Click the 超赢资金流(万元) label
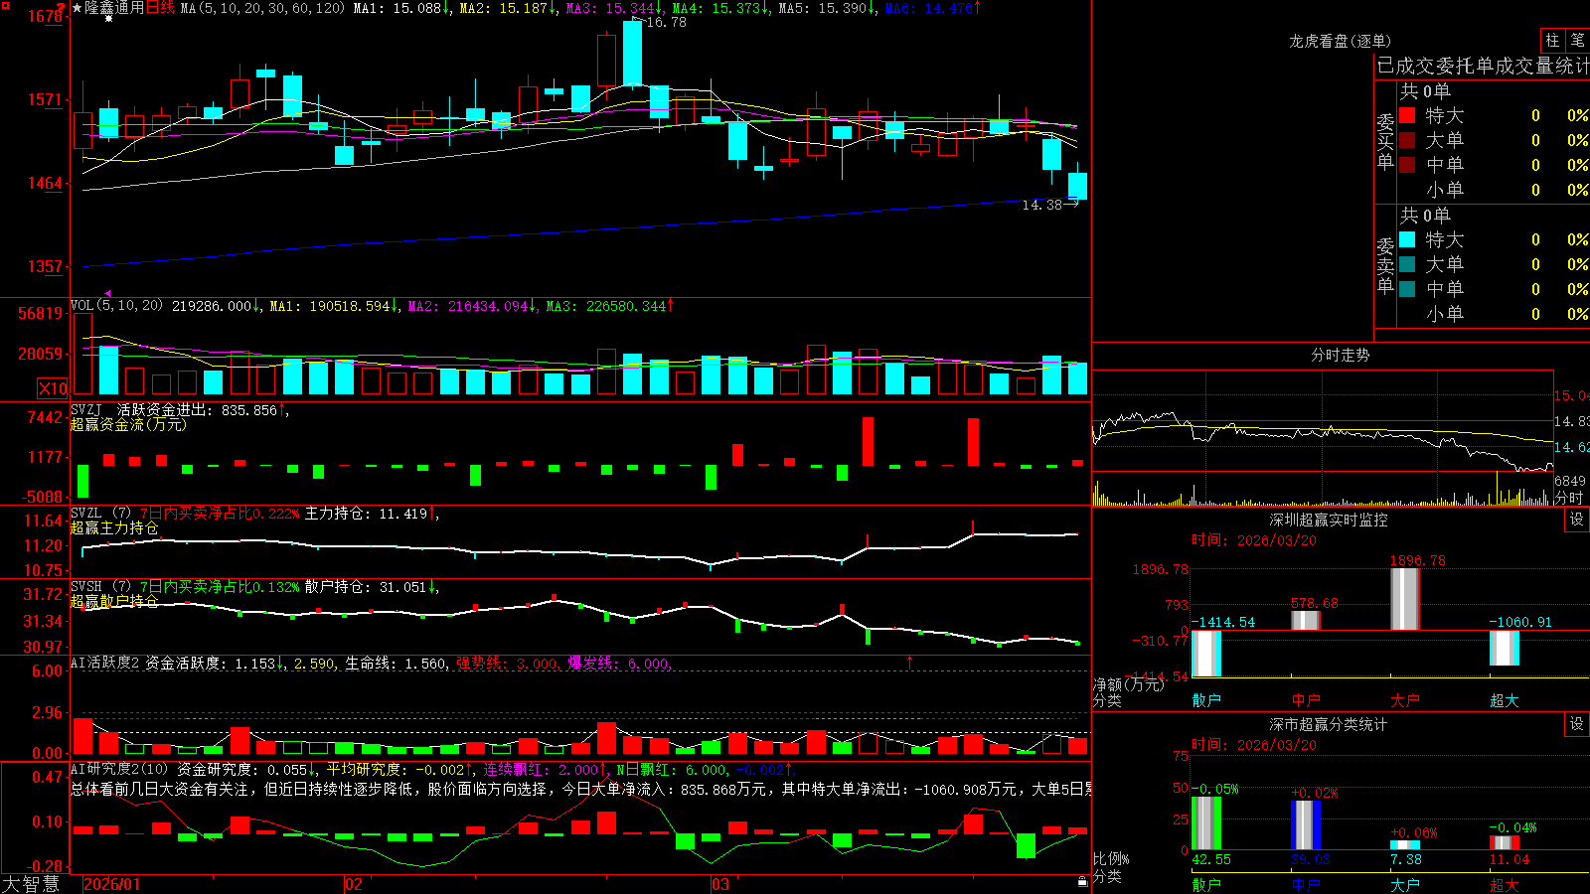 click(128, 424)
